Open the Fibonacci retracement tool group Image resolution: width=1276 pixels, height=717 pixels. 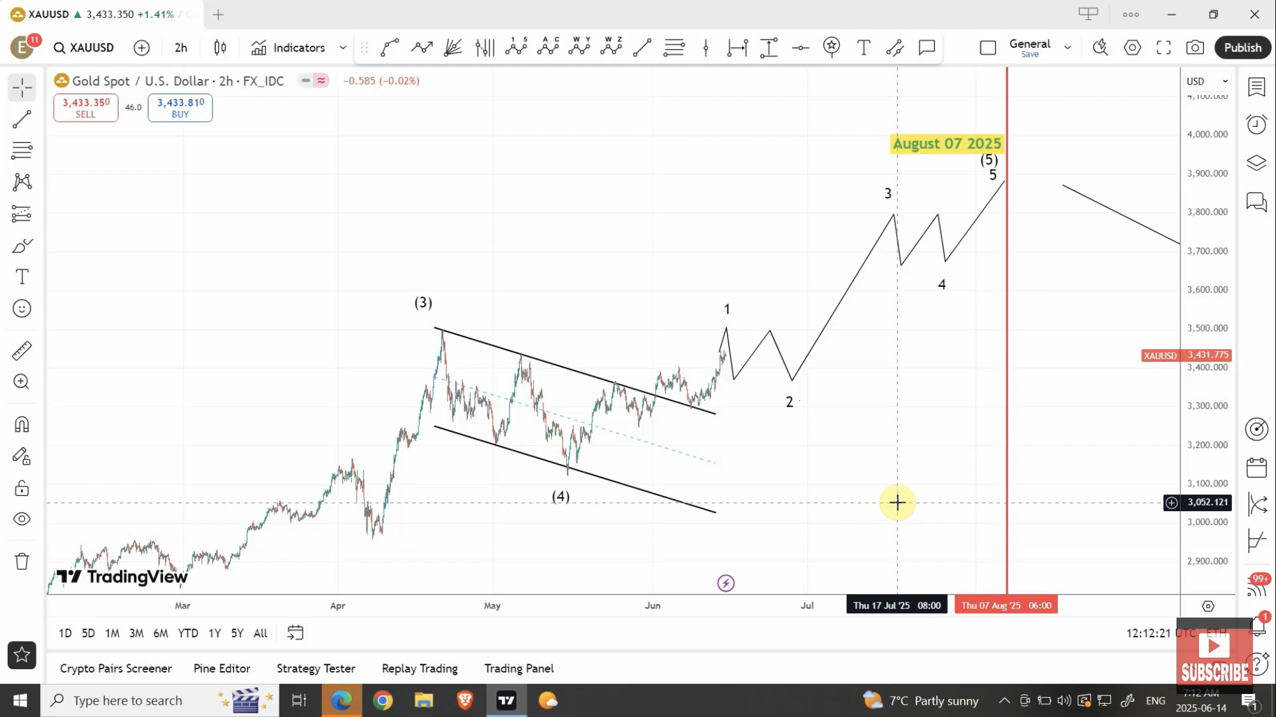tap(22, 150)
